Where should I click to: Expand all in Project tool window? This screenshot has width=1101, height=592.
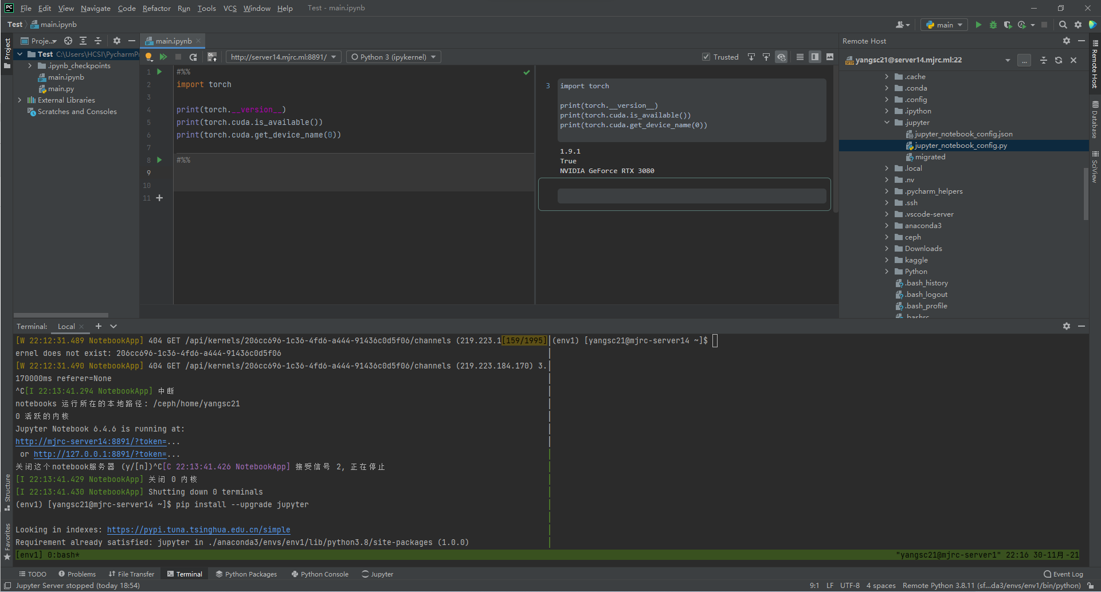pos(83,41)
